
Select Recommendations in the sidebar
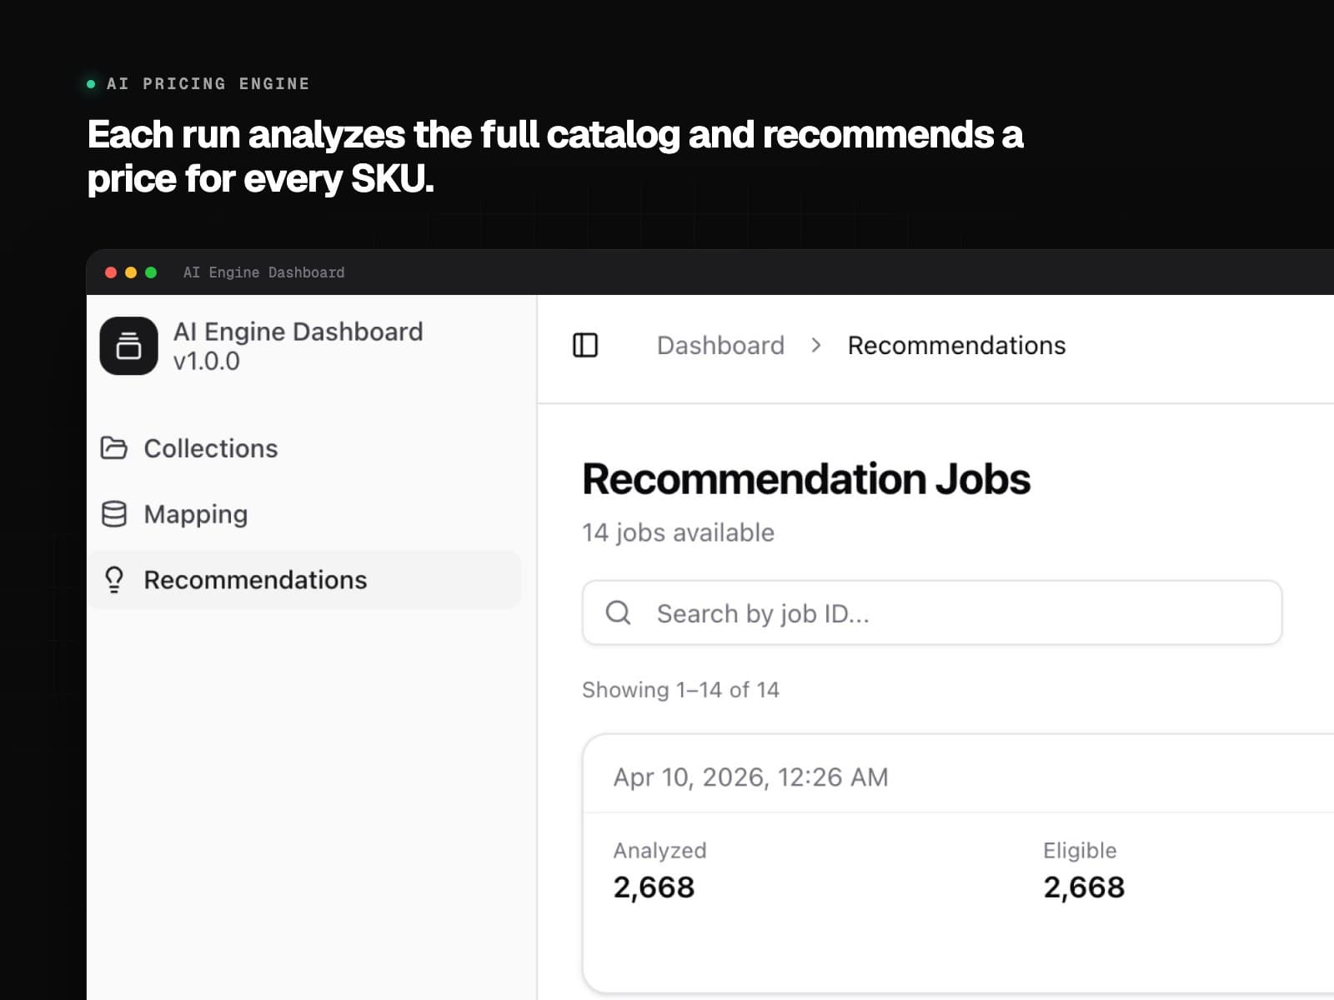pos(303,580)
